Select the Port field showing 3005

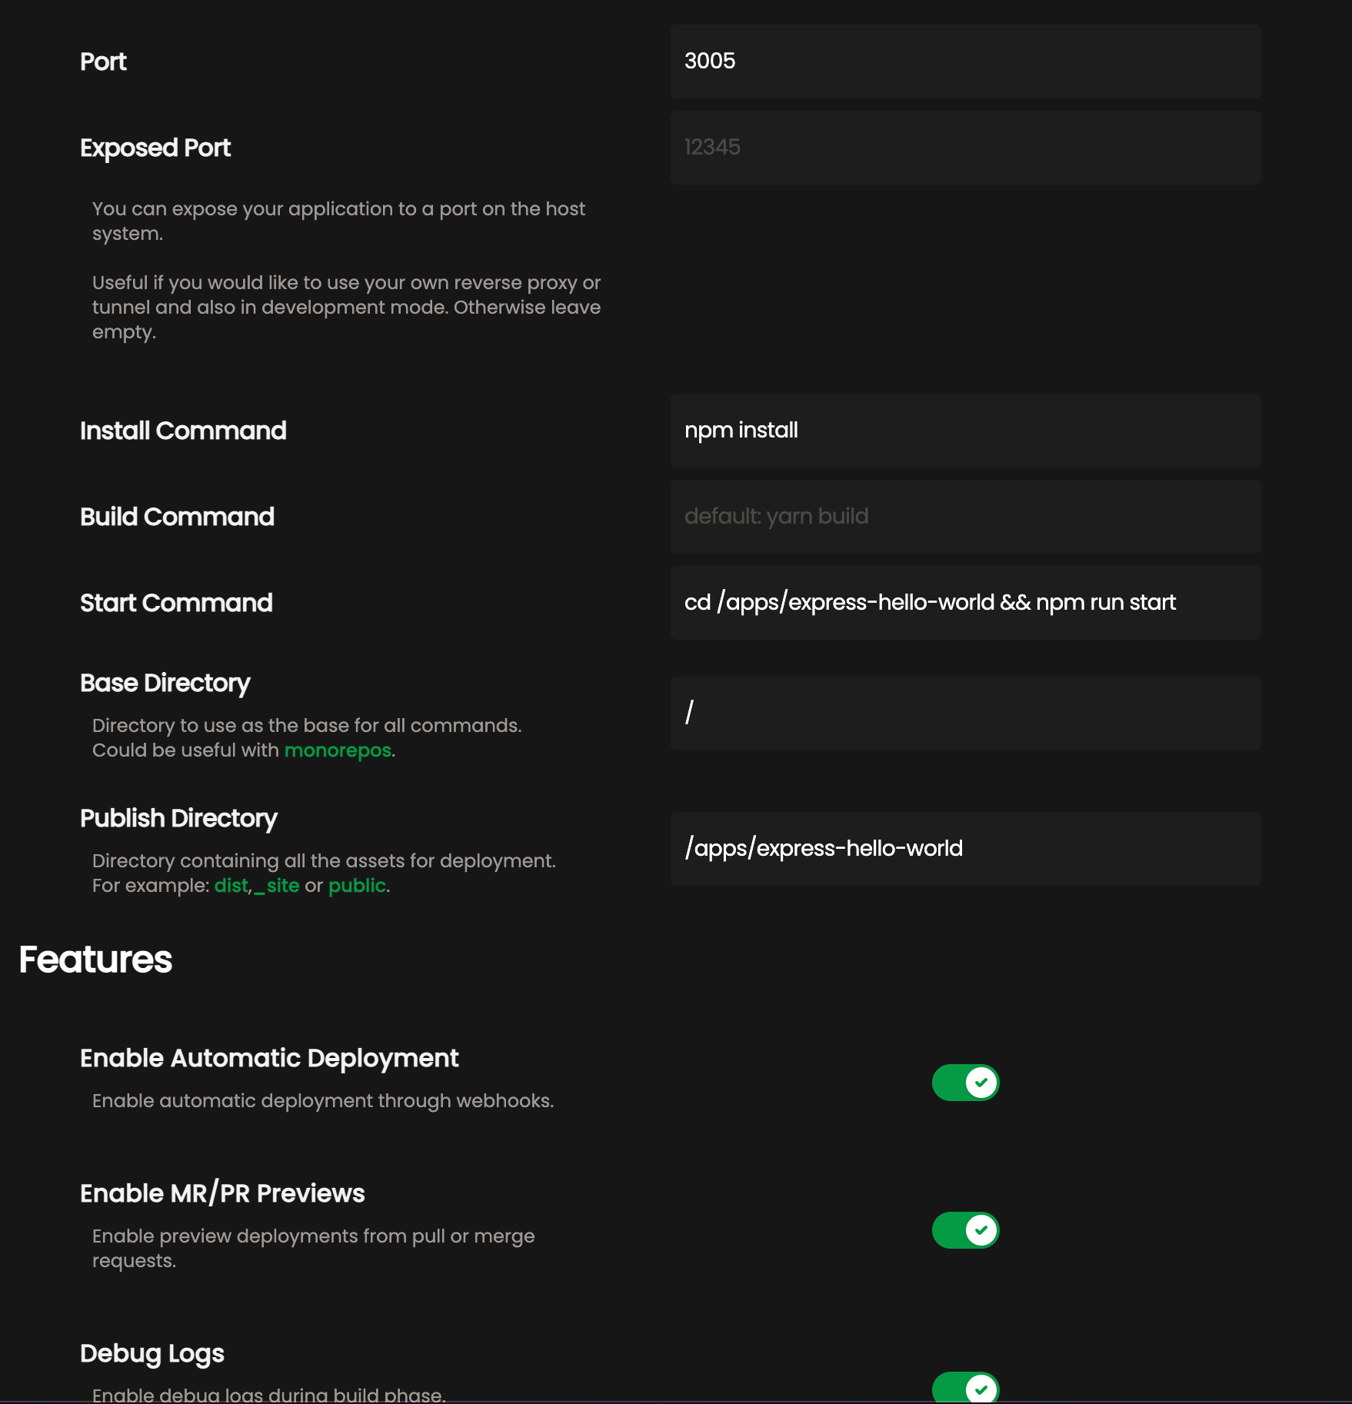[x=965, y=61]
